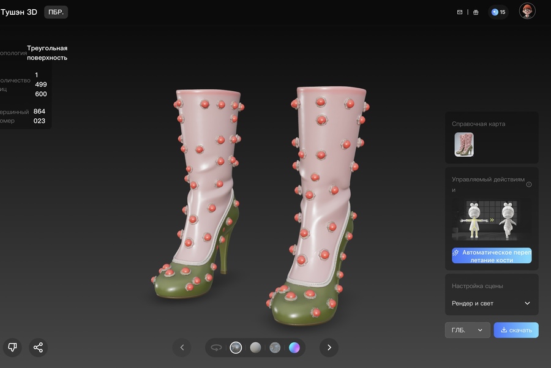Click the gift rewards icon
Screen dimensions: 551x368
476,12
